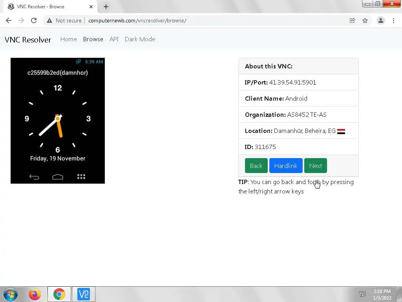This screenshot has height=302, width=402.
Task: Click the IP/Port value 41.39.54.91:5901
Action: (x=292, y=83)
